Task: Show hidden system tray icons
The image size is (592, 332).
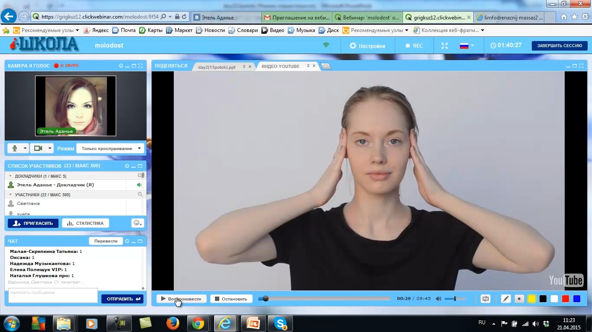Action: point(494,323)
